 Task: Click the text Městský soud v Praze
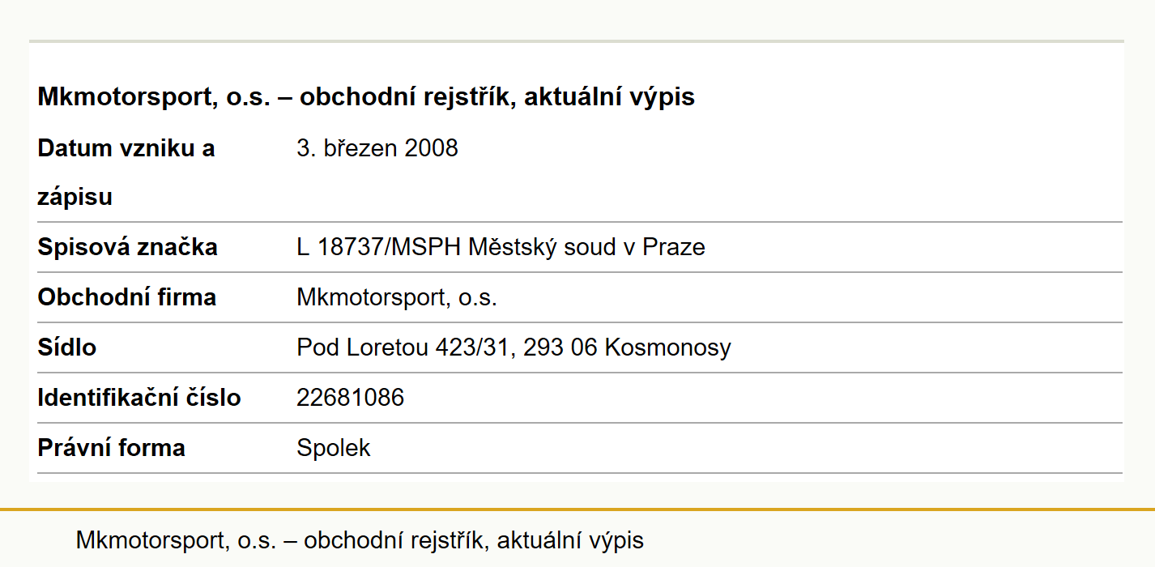pyautogui.click(x=587, y=247)
